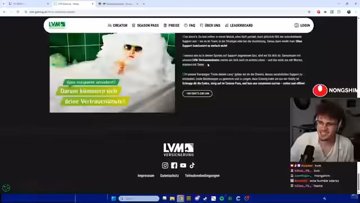Go to the Creator menu item
The width and height of the screenshot is (360, 203).
point(118,25)
